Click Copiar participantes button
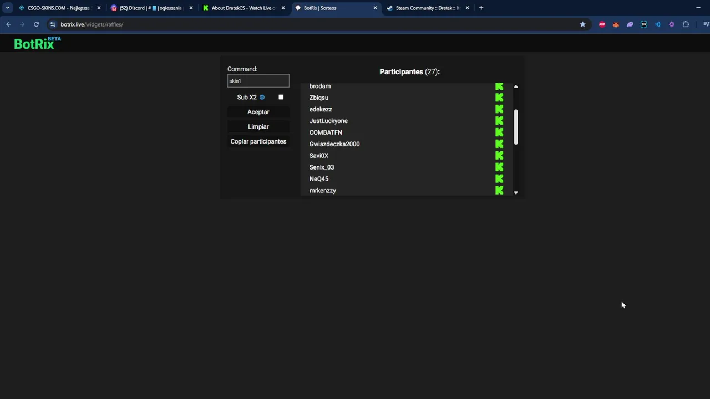The height and width of the screenshot is (399, 710). click(258, 141)
